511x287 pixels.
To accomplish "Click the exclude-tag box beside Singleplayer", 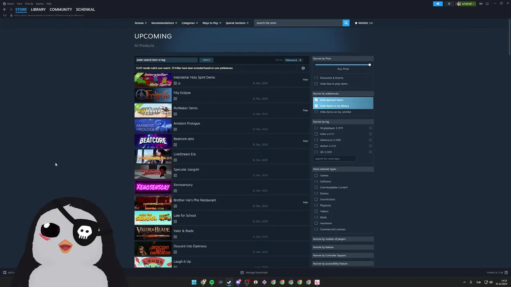I will point(370,128).
